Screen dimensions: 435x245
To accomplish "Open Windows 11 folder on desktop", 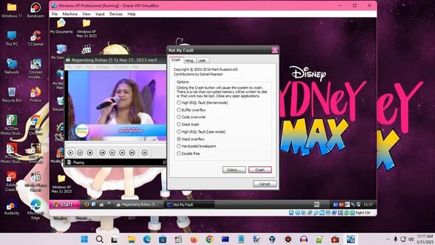I will tap(12, 10).
